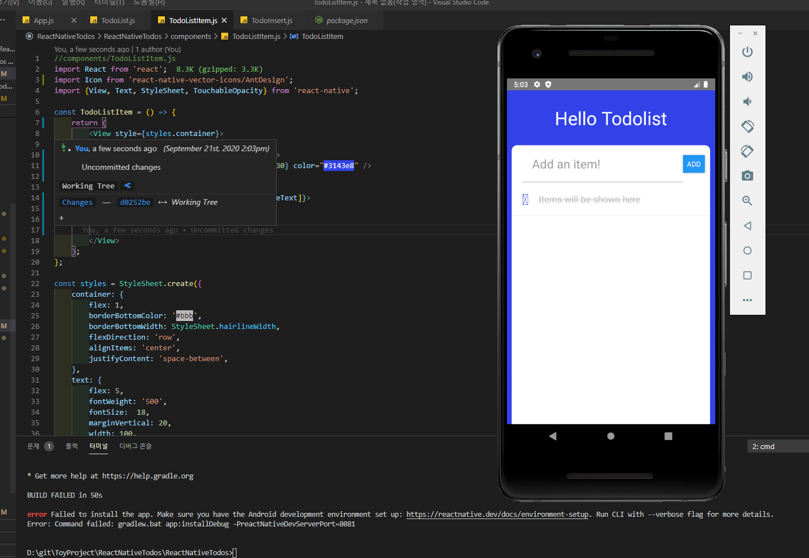Lower volume with emulator Volume Down icon
The image size is (809, 558).
coord(747,102)
